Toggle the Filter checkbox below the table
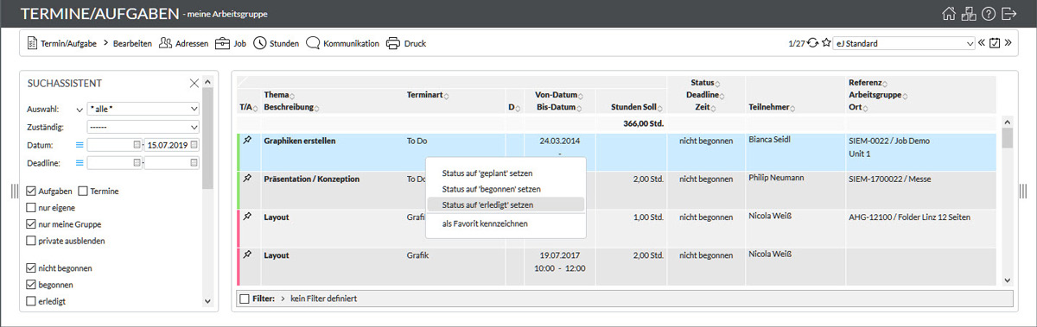 pyautogui.click(x=245, y=299)
